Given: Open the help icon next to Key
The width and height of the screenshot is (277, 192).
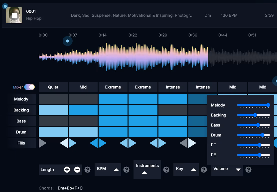Looking at the screenshot, I should [x=204, y=169].
